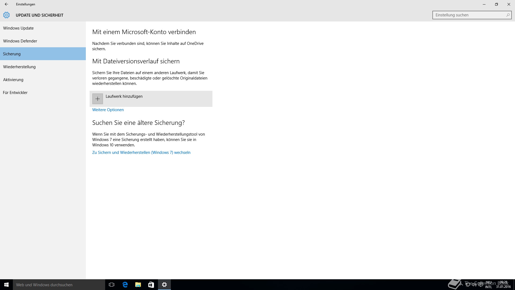Click 'Mit einem Microsoft-Konto verbinden' heading
515x290 pixels.
click(144, 32)
